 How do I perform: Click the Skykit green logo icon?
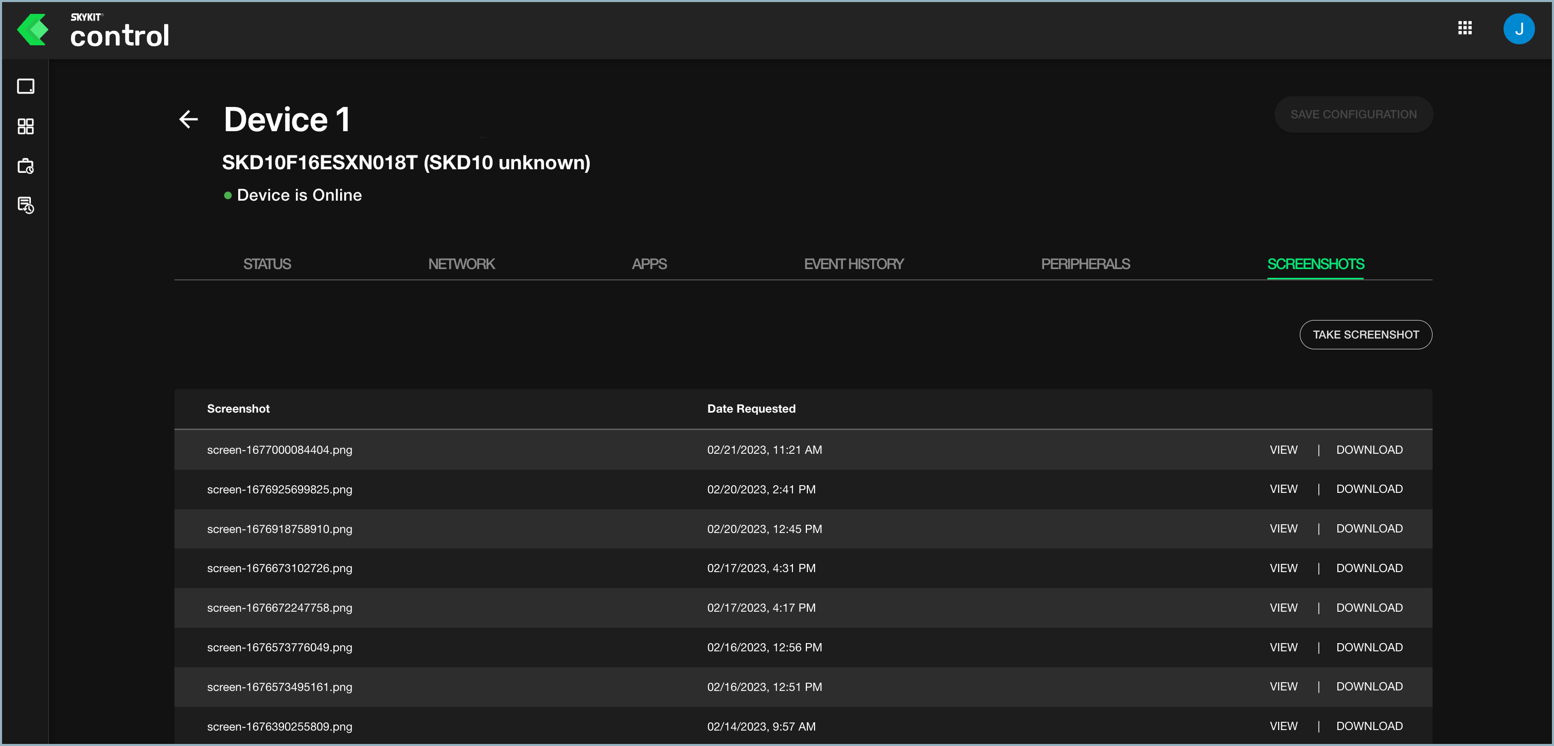pos(32,29)
